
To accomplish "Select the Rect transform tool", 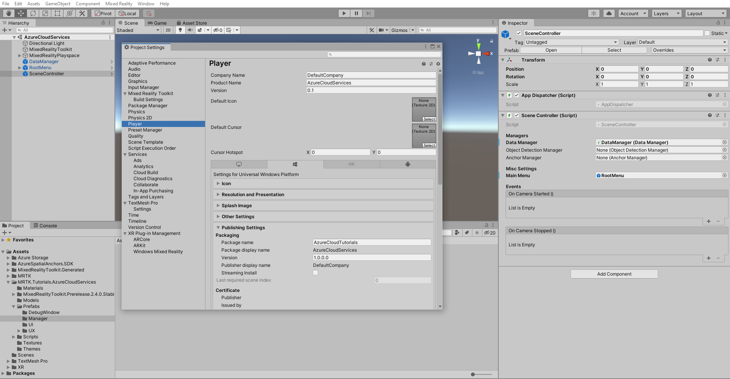I will point(57,13).
